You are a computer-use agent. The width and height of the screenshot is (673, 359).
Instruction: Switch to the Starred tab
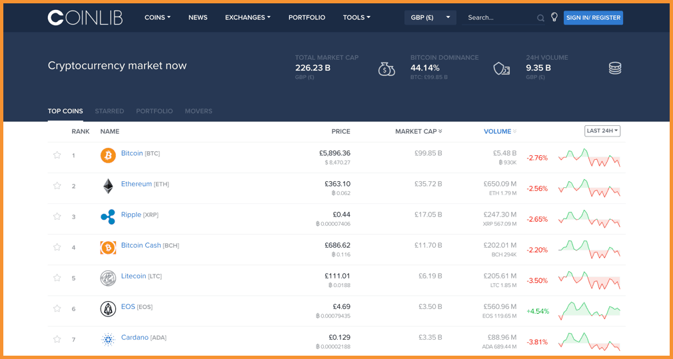click(x=109, y=111)
